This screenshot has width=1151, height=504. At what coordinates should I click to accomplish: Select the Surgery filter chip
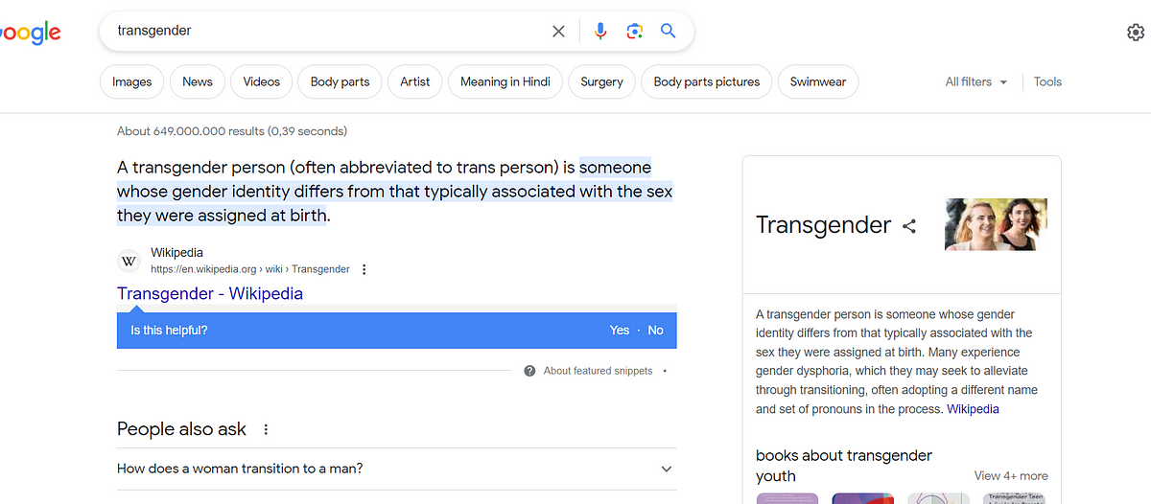pyautogui.click(x=602, y=81)
